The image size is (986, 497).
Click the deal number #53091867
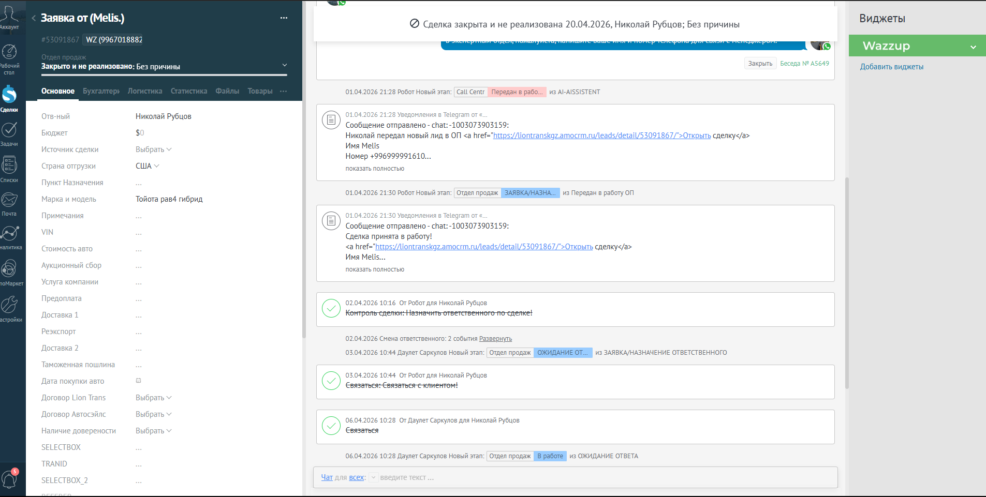pos(61,40)
